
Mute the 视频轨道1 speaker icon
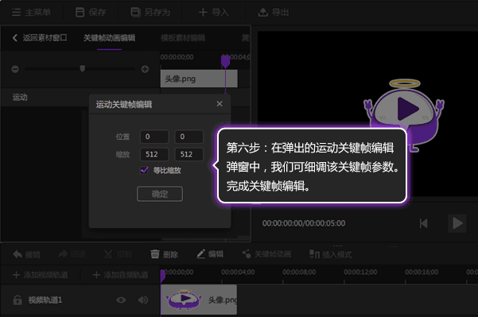(x=142, y=300)
